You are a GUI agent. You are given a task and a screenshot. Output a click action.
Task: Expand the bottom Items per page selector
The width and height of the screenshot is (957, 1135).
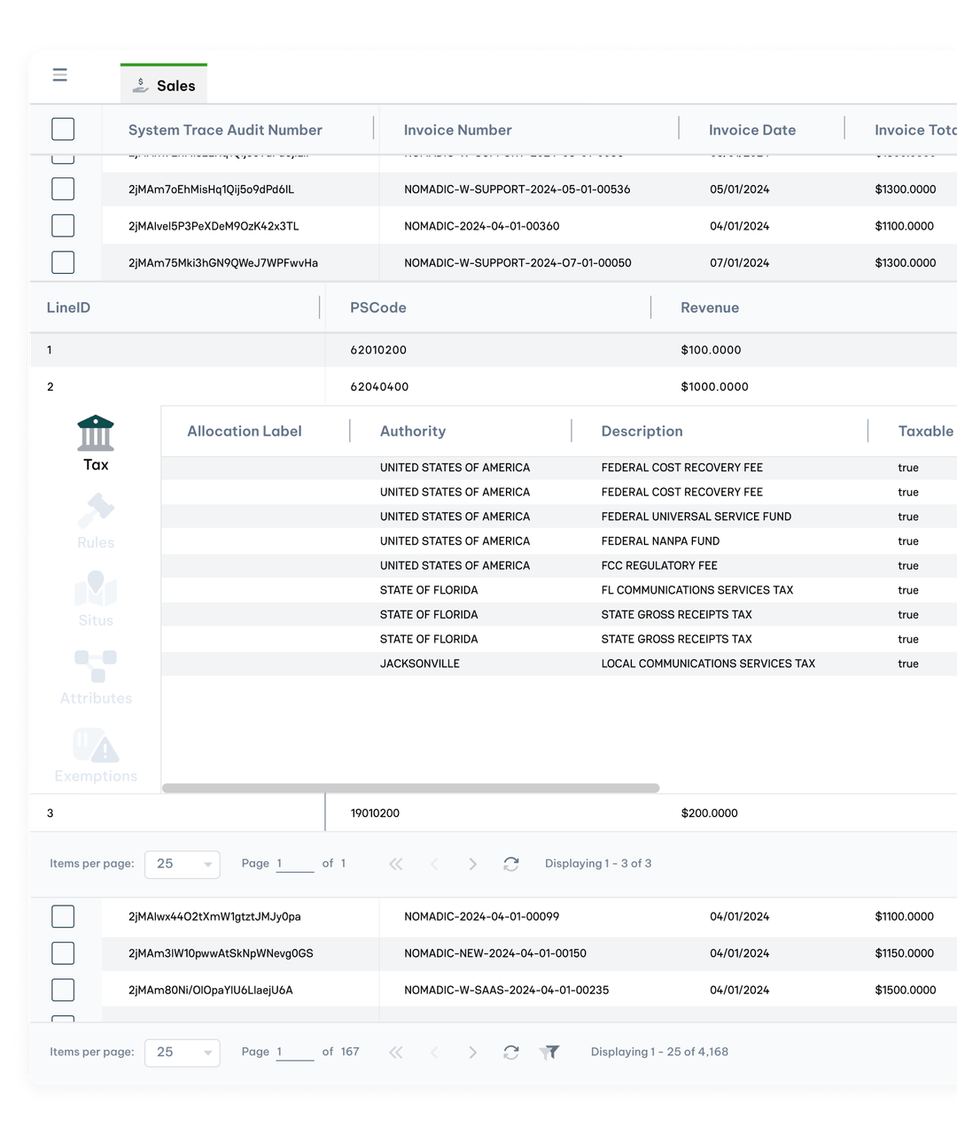[182, 1053]
